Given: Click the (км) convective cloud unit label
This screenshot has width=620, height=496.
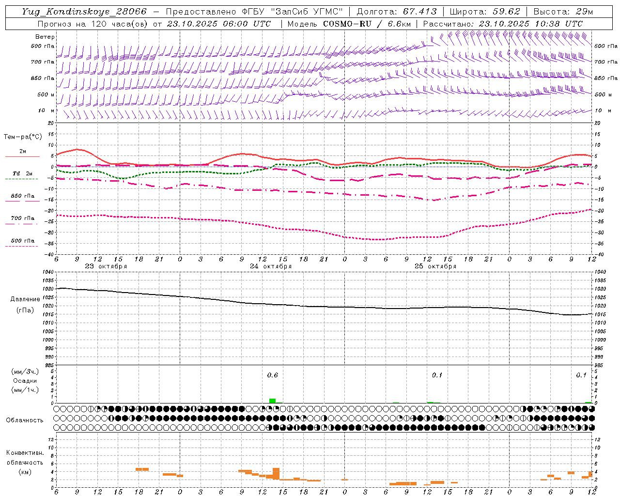Looking at the screenshot, I should pos(25,472).
